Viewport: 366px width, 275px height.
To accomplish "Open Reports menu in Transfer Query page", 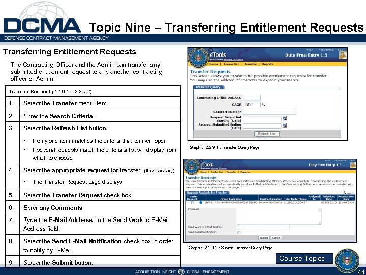I will pos(267,64).
